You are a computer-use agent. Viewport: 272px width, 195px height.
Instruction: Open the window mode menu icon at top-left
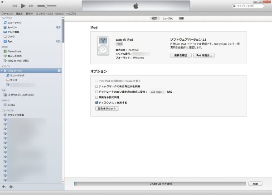4,2
